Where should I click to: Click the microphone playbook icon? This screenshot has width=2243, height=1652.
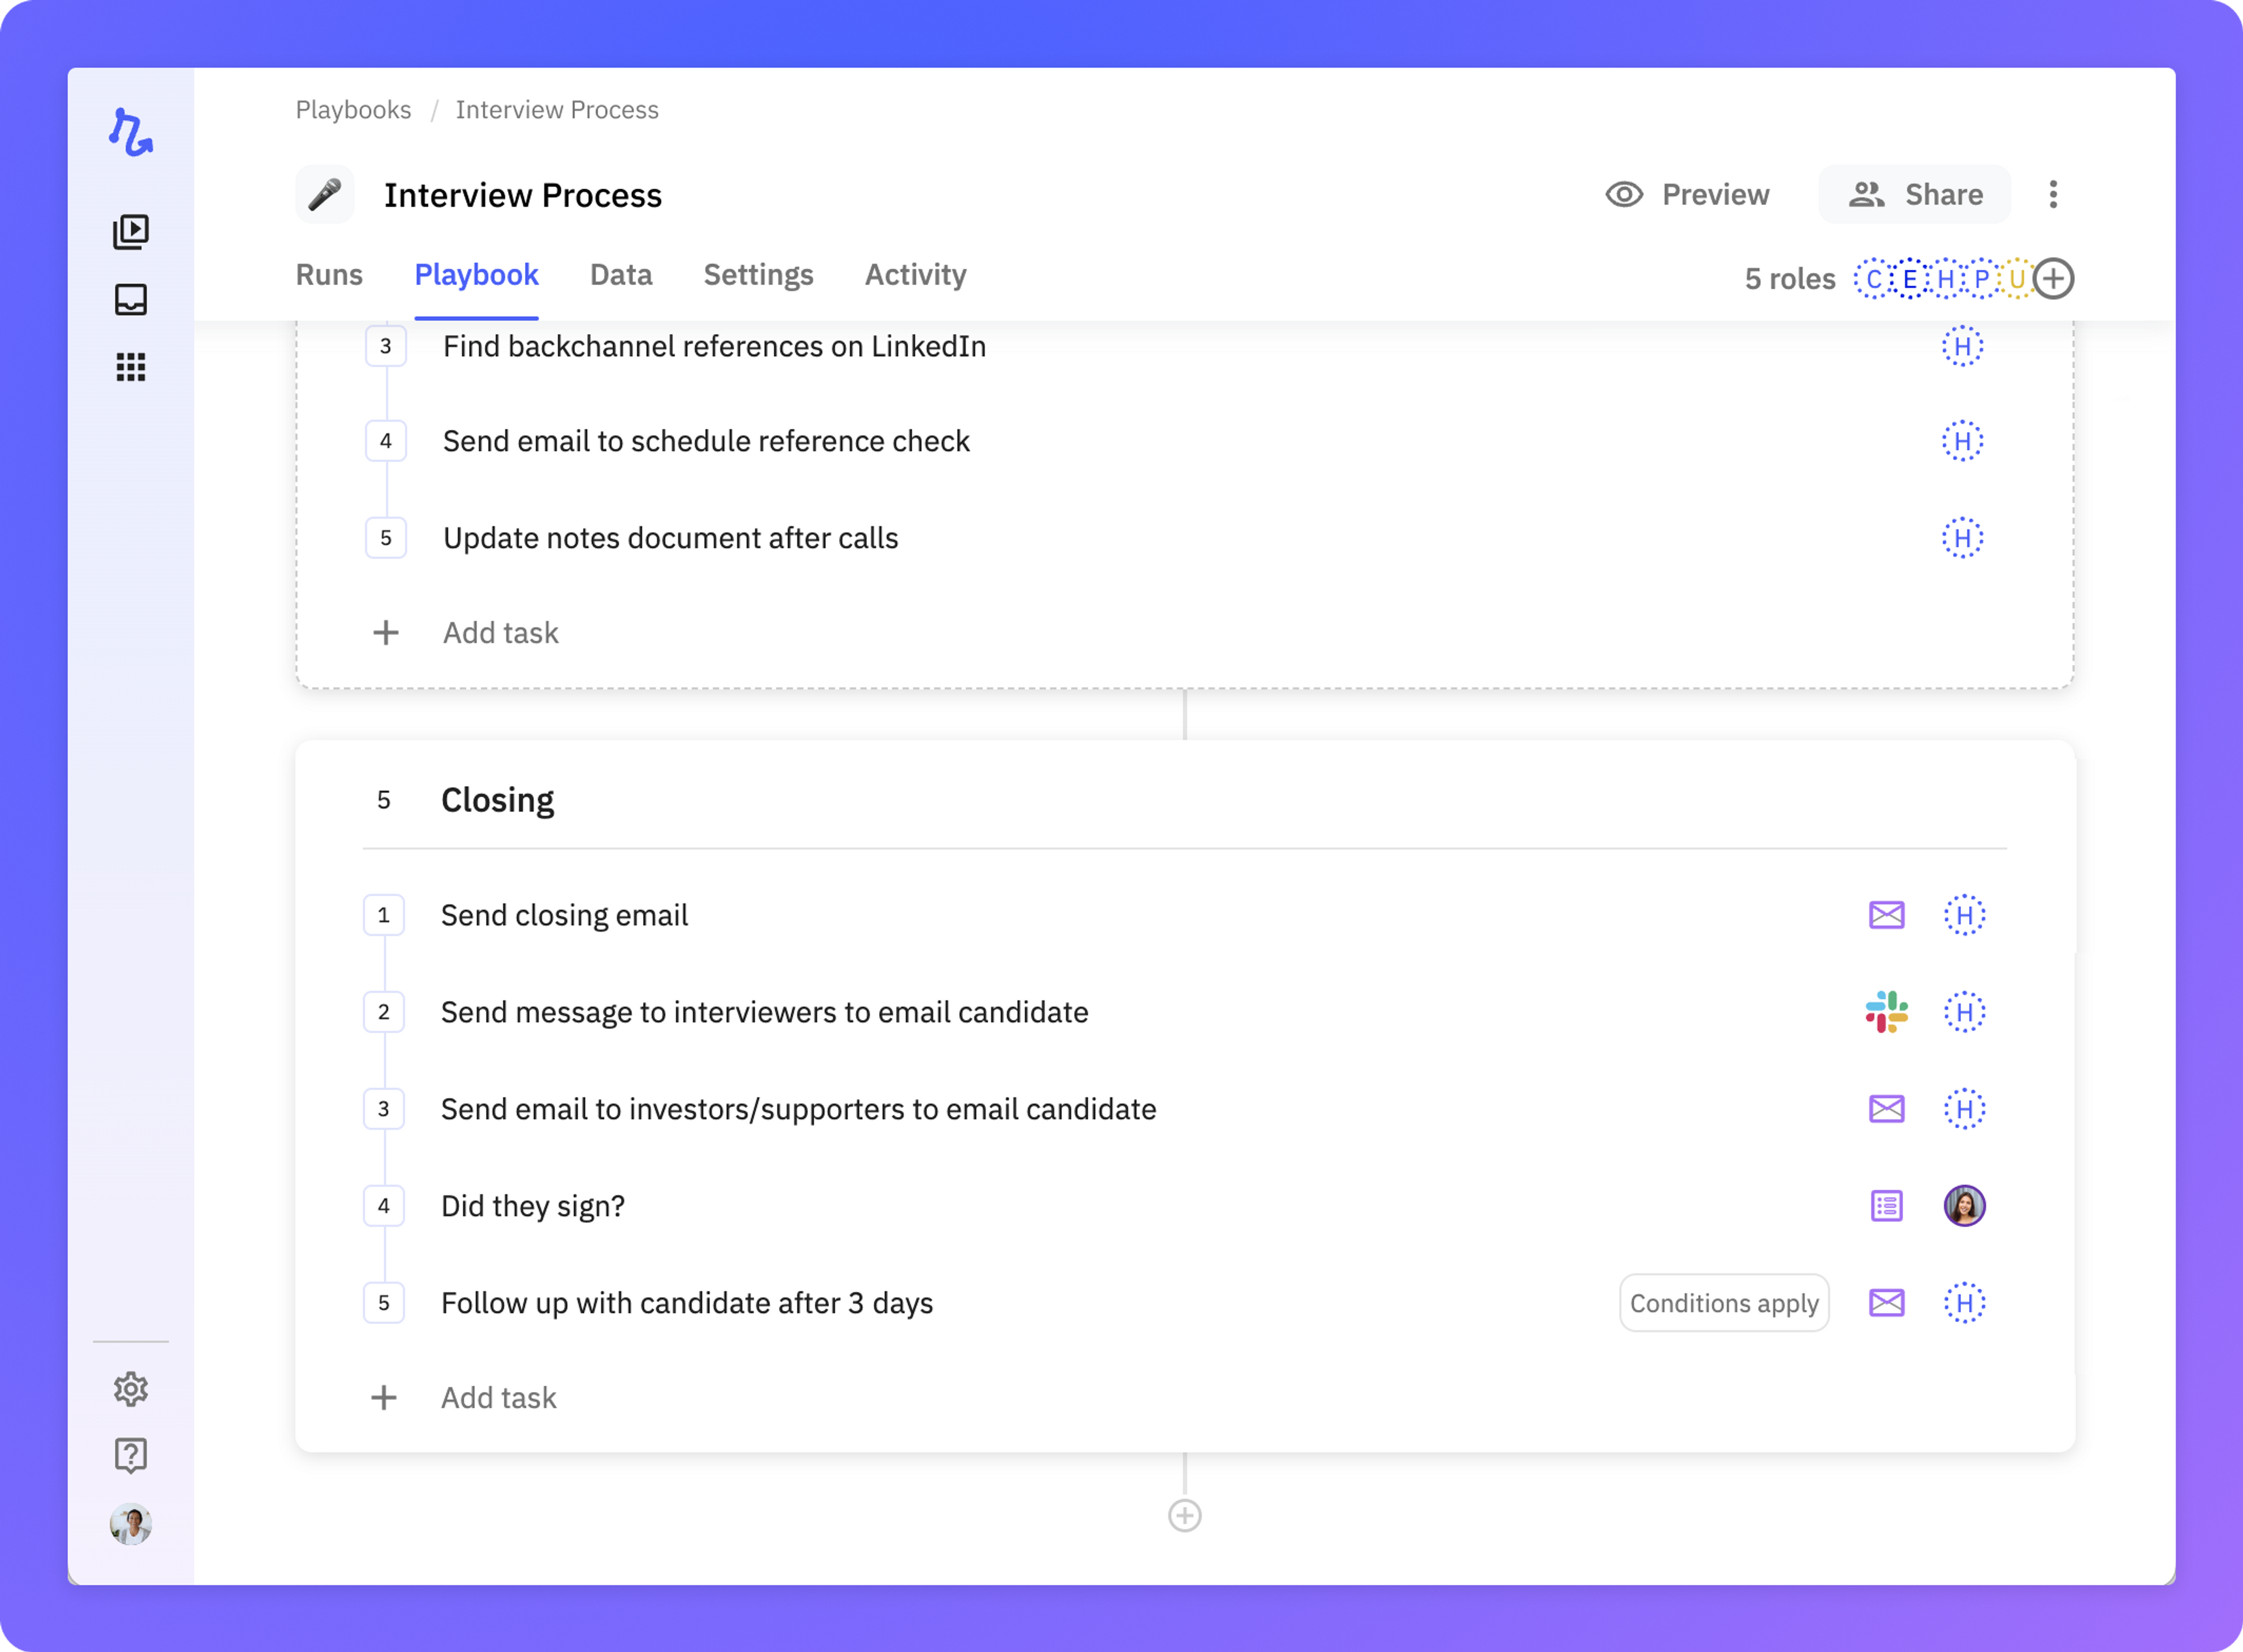pyautogui.click(x=325, y=194)
